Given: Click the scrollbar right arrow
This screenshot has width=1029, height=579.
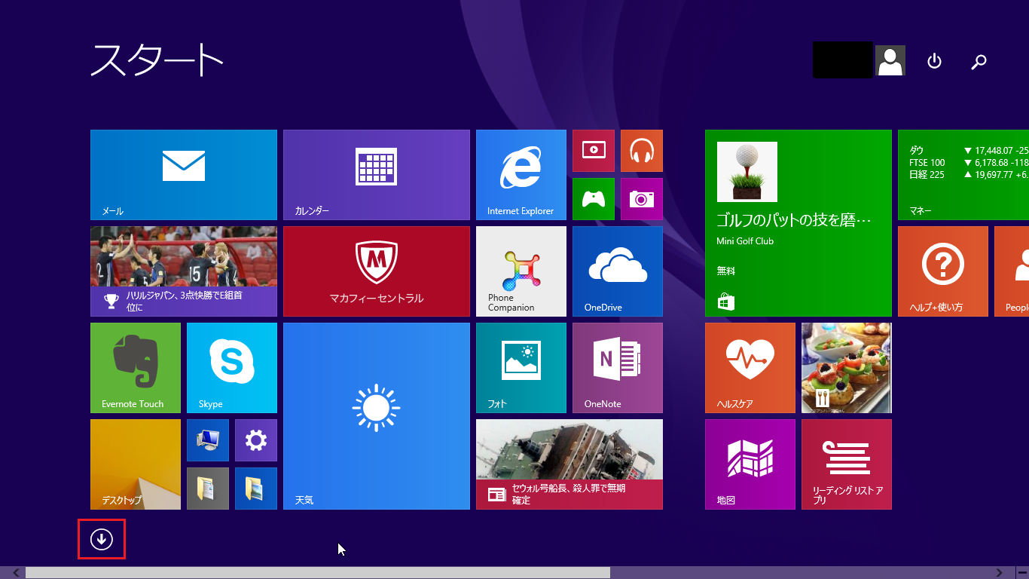Looking at the screenshot, I should [1000, 573].
